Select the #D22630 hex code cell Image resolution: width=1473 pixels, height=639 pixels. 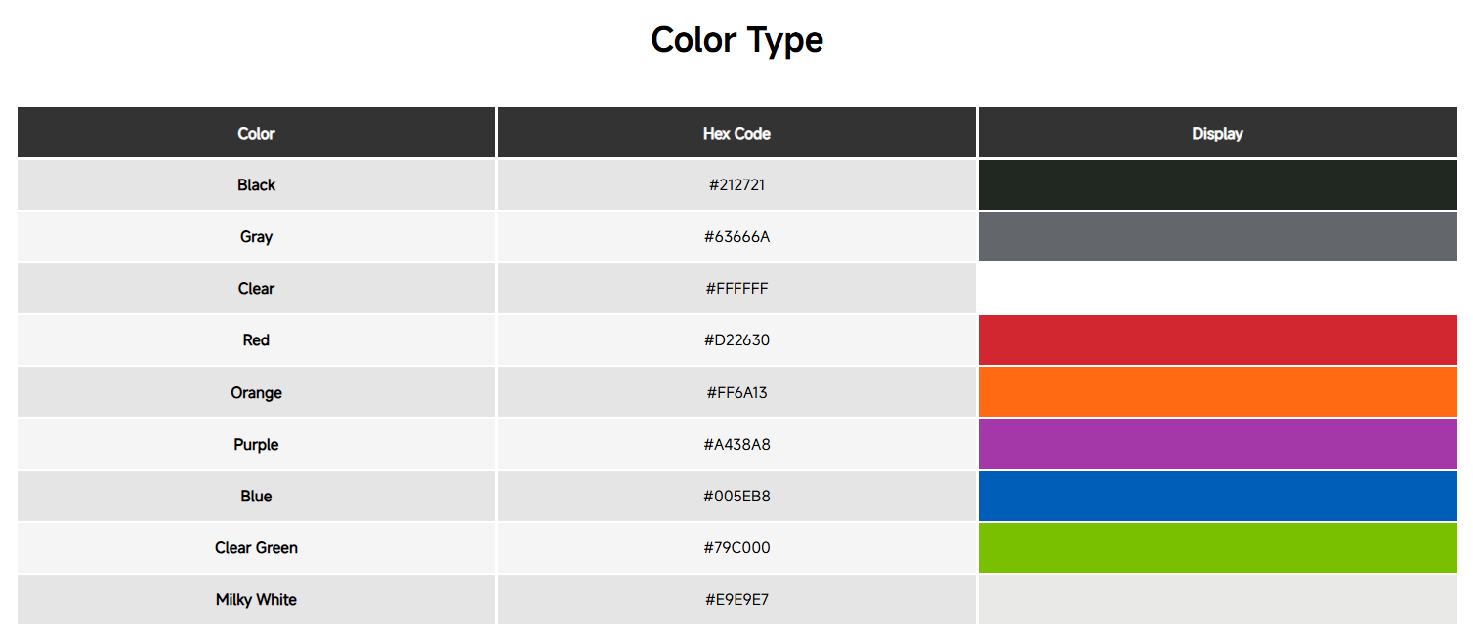coord(736,340)
